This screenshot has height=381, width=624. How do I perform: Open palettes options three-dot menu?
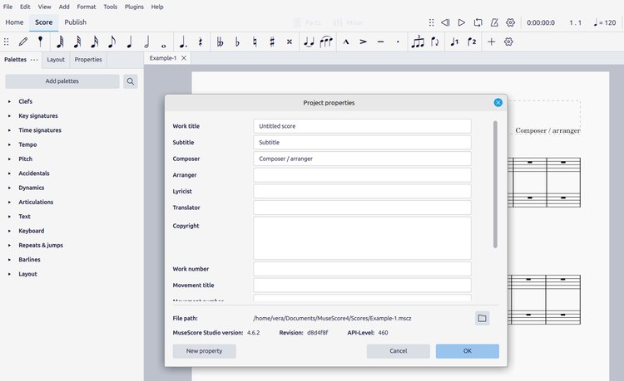[34, 60]
